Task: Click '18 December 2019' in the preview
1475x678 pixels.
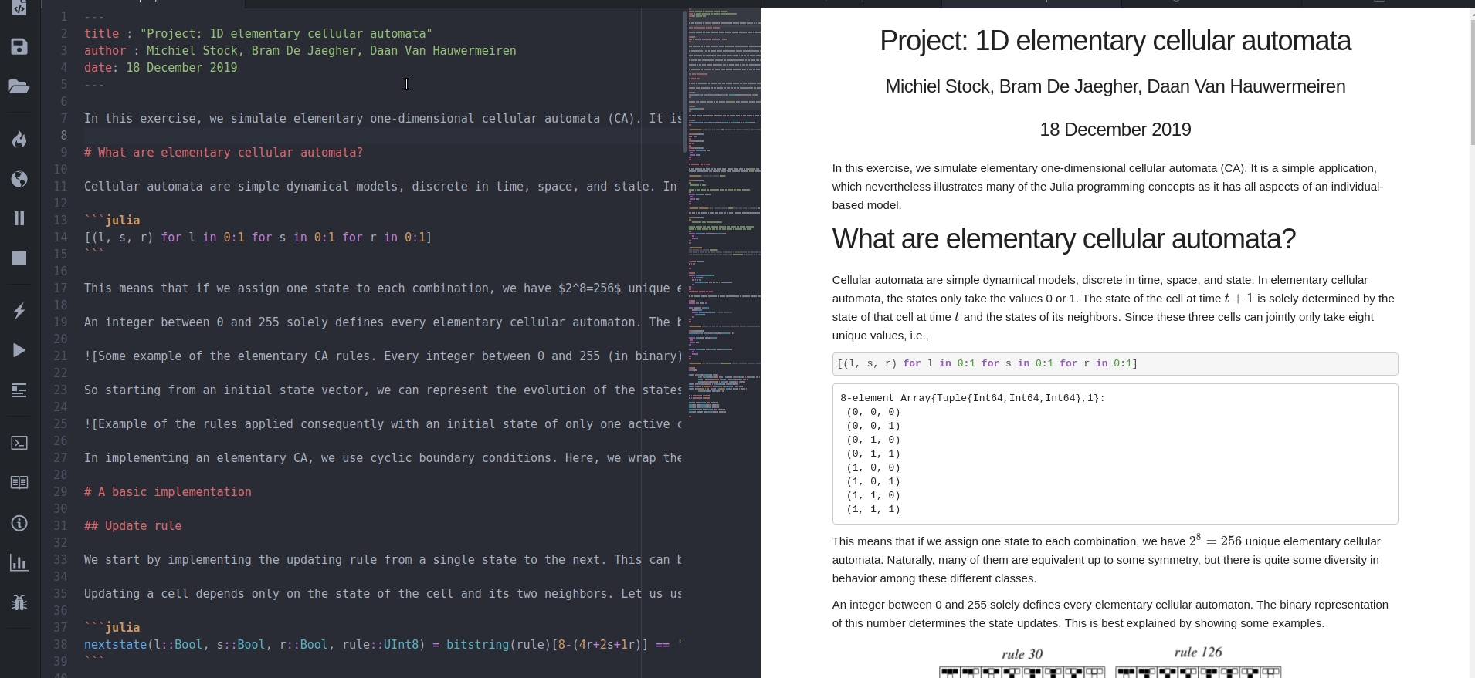Action: 1115,130
